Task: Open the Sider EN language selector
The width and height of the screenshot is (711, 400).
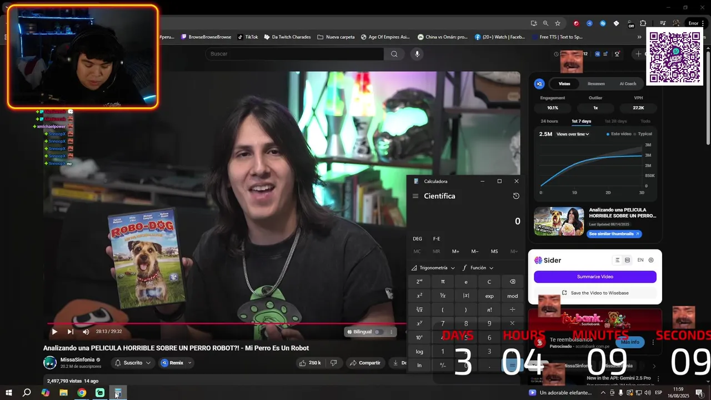Action: point(640,260)
